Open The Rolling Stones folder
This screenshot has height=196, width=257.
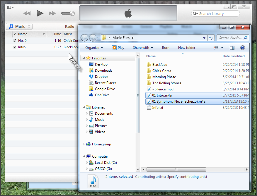(167, 83)
